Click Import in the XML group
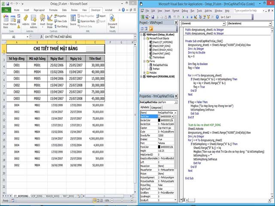This screenshot has width=275, height=206. tap(101, 16)
